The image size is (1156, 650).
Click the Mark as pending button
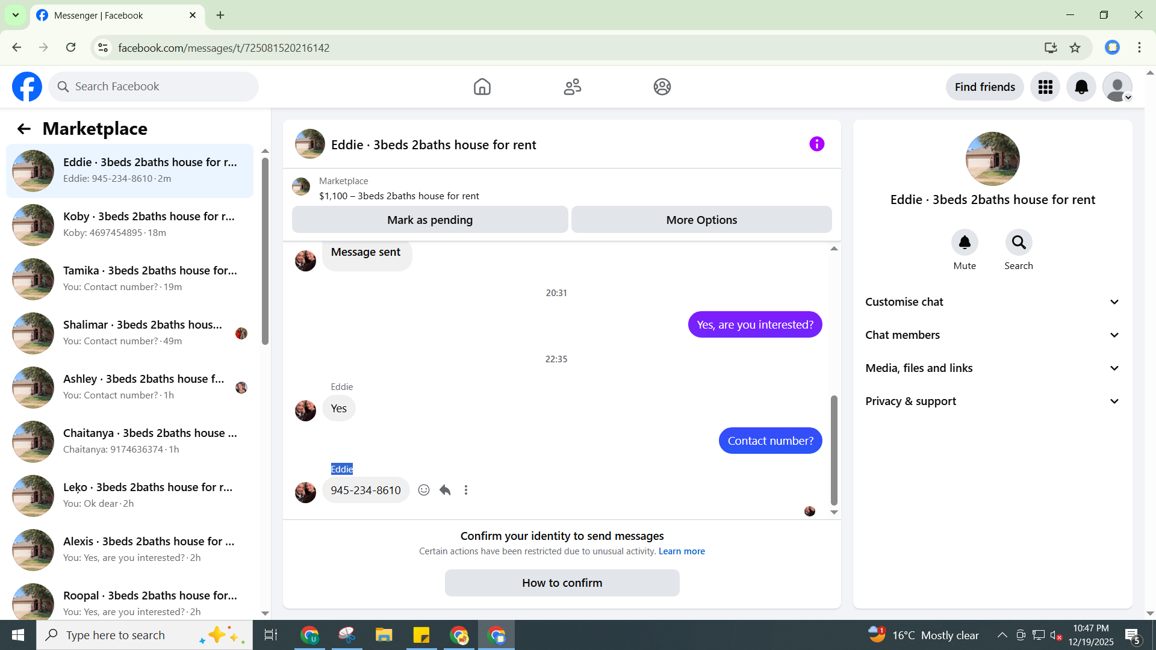pyautogui.click(x=429, y=220)
